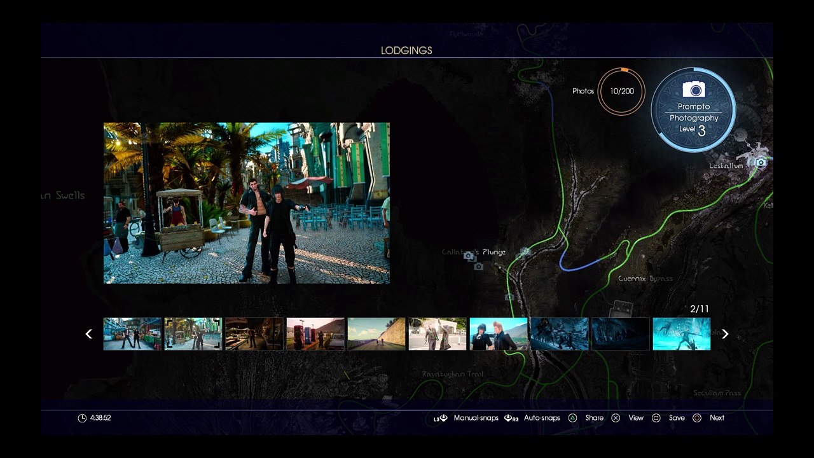Select the close-up thumbnail of two men against blue sky

tap(499, 334)
